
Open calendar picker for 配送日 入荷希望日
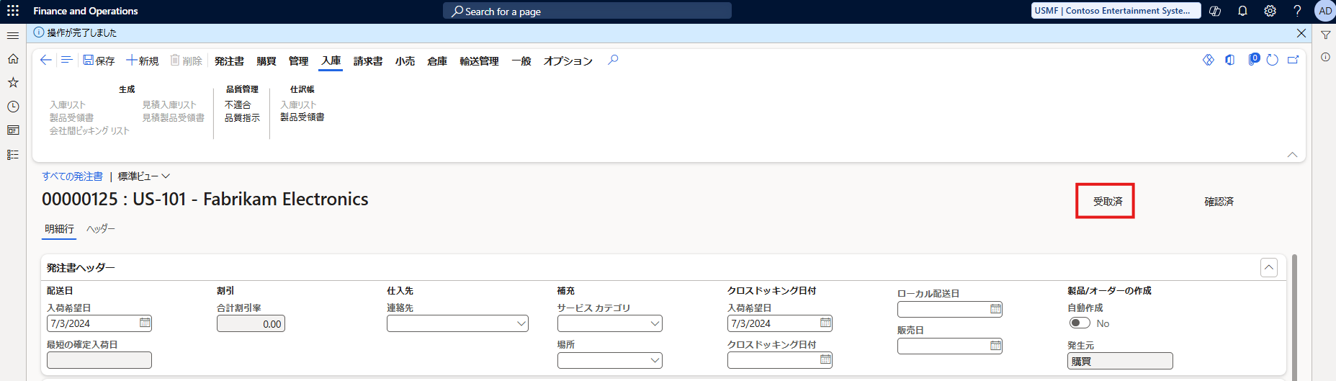(x=145, y=323)
